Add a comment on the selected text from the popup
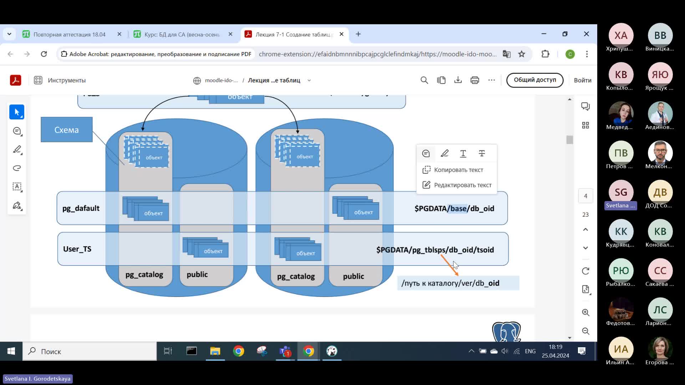Image resolution: width=685 pixels, height=385 pixels. (x=426, y=154)
